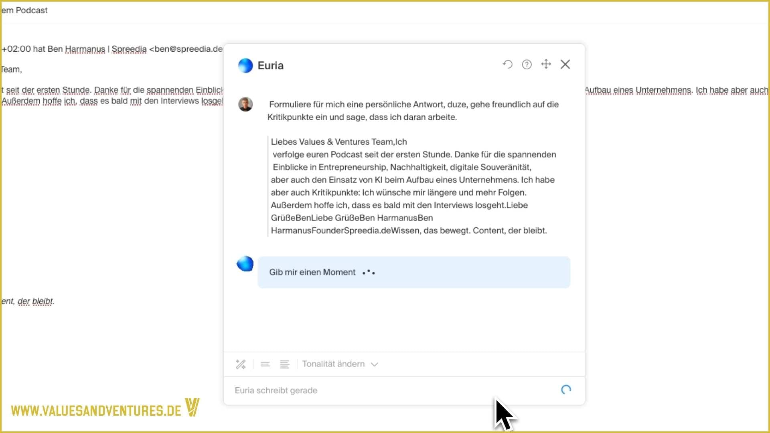Choose the lengthen text icon
This screenshot has height=433, width=770.
click(x=284, y=364)
